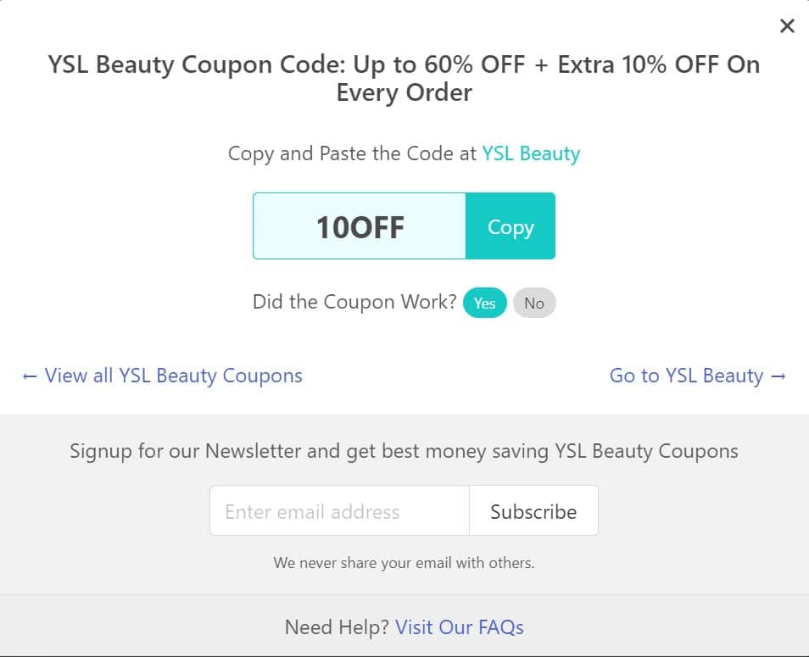
Task: Click the 'Every Order' second heading line
Action: pyautogui.click(x=404, y=93)
